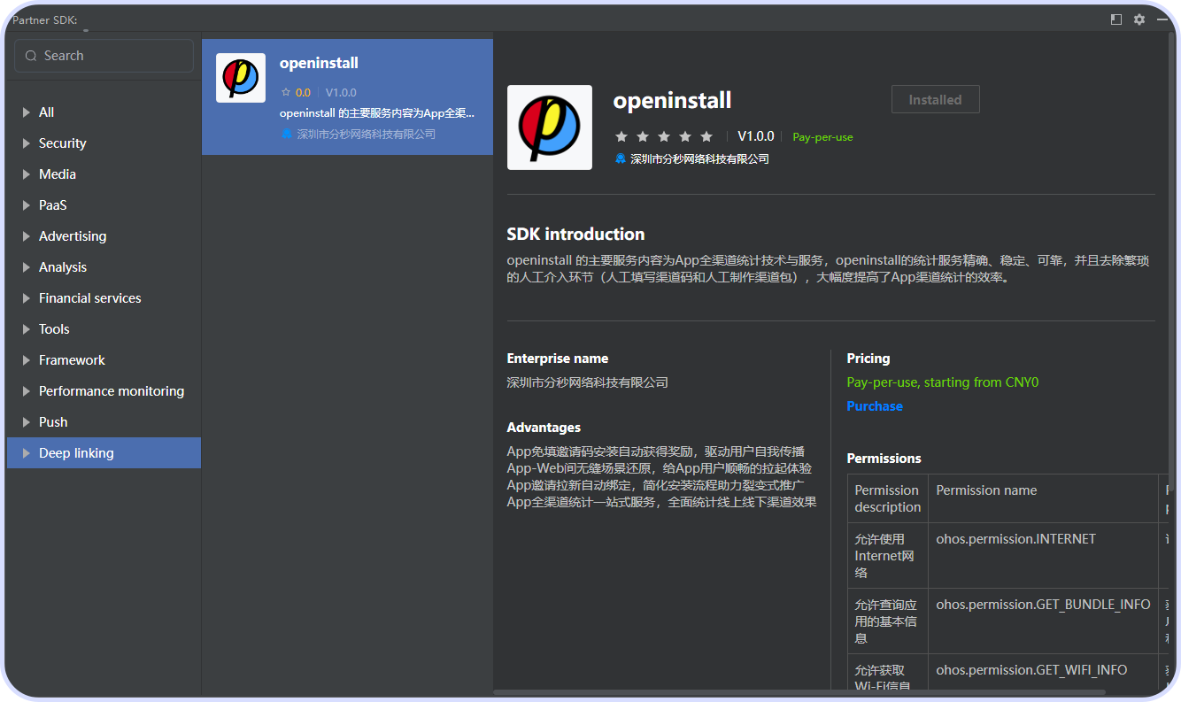
Task: Click the openinstall heading in the details pane
Action: [x=672, y=101]
